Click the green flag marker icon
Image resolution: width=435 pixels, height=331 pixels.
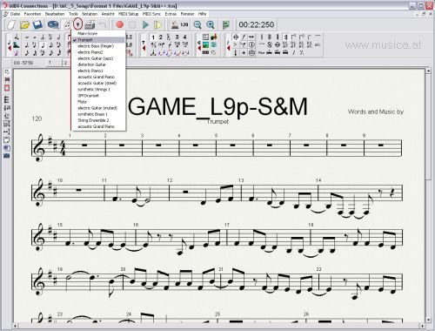[226, 25]
